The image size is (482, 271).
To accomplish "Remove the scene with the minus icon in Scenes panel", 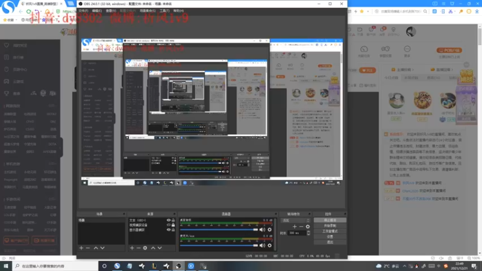I will [88, 248].
